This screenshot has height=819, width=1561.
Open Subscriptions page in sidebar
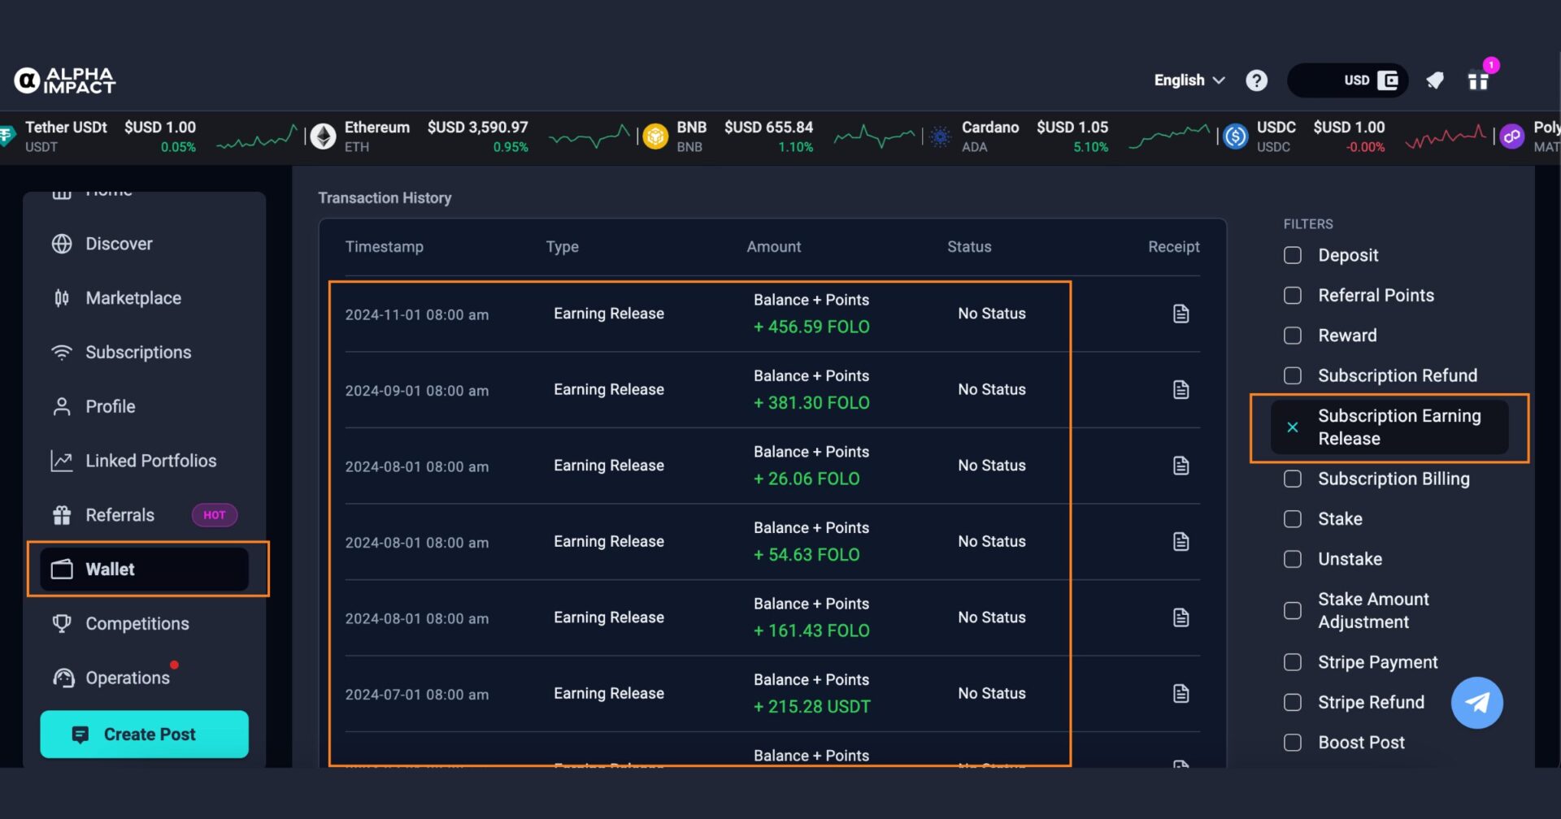tap(145, 353)
